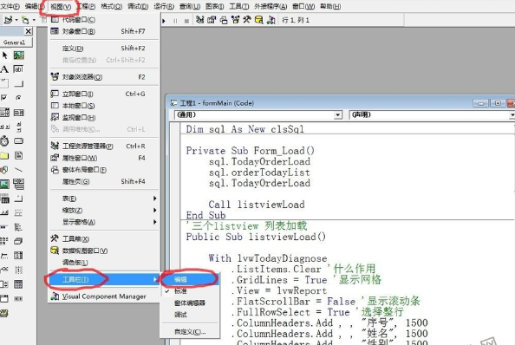This screenshot has height=345, width=515.
Task: Select the OptionButton control tool
Action: (x=18, y=97)
